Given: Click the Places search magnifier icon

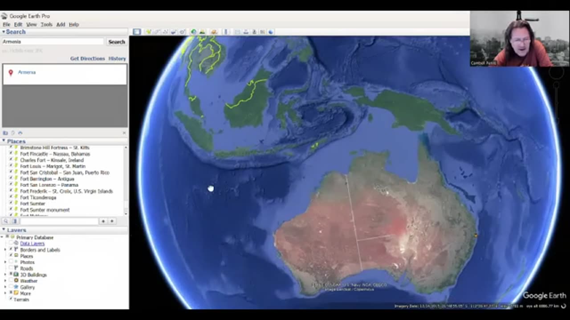Looking at the screenshot, I should click(x=6, y=221).
